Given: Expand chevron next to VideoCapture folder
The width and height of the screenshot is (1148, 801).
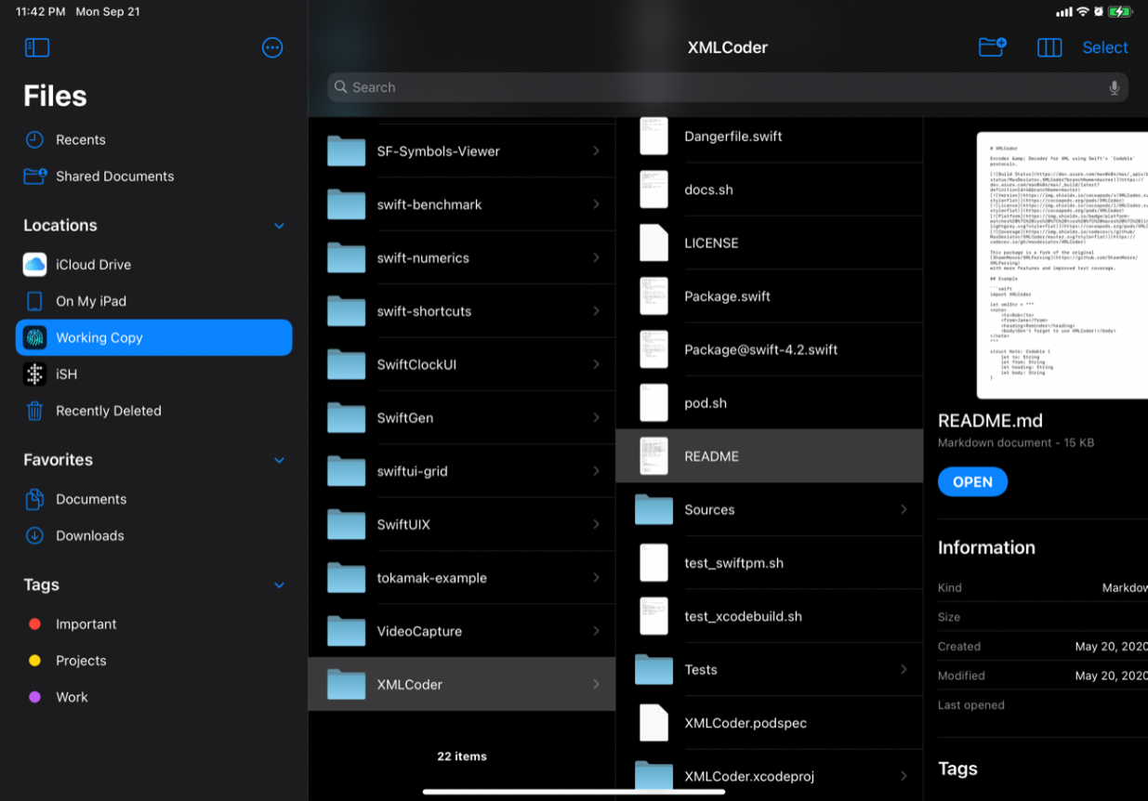Looking at the screenshot, I should 596,631.
